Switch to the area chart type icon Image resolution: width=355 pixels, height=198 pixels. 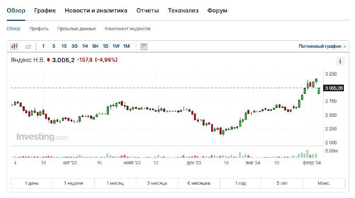tap(28, 46)
